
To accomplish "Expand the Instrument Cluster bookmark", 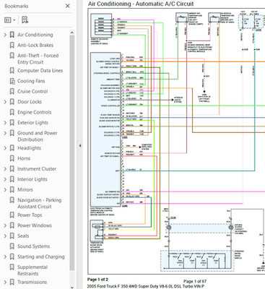I will tap(5, 169).
